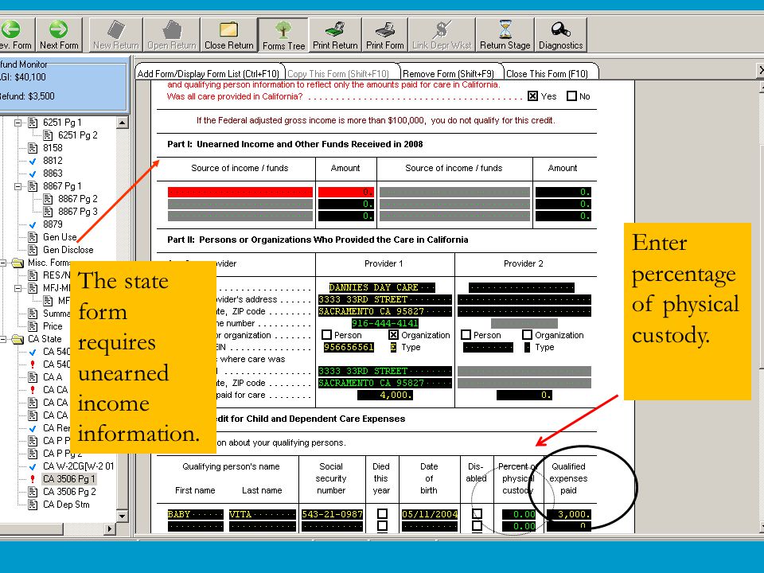Edit social security number 543-21-0987
764x573 pixels.
pos(332,514)
